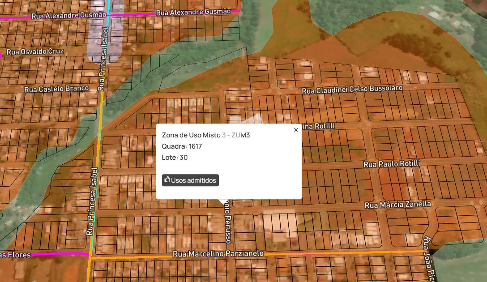Select the light highlighted lots below the popup
Screen dimensions: 487x282
click(x=279, y=222)
